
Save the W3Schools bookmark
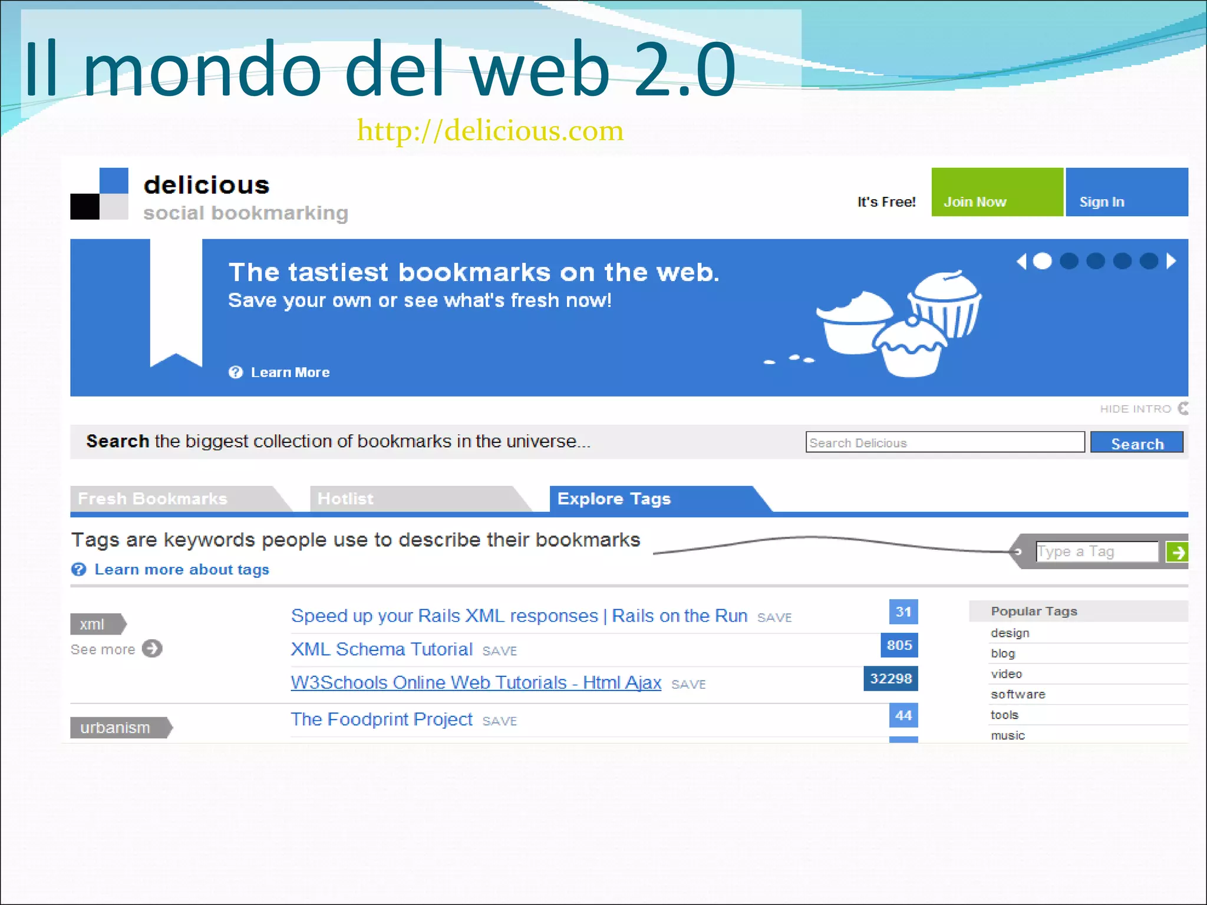688,684
